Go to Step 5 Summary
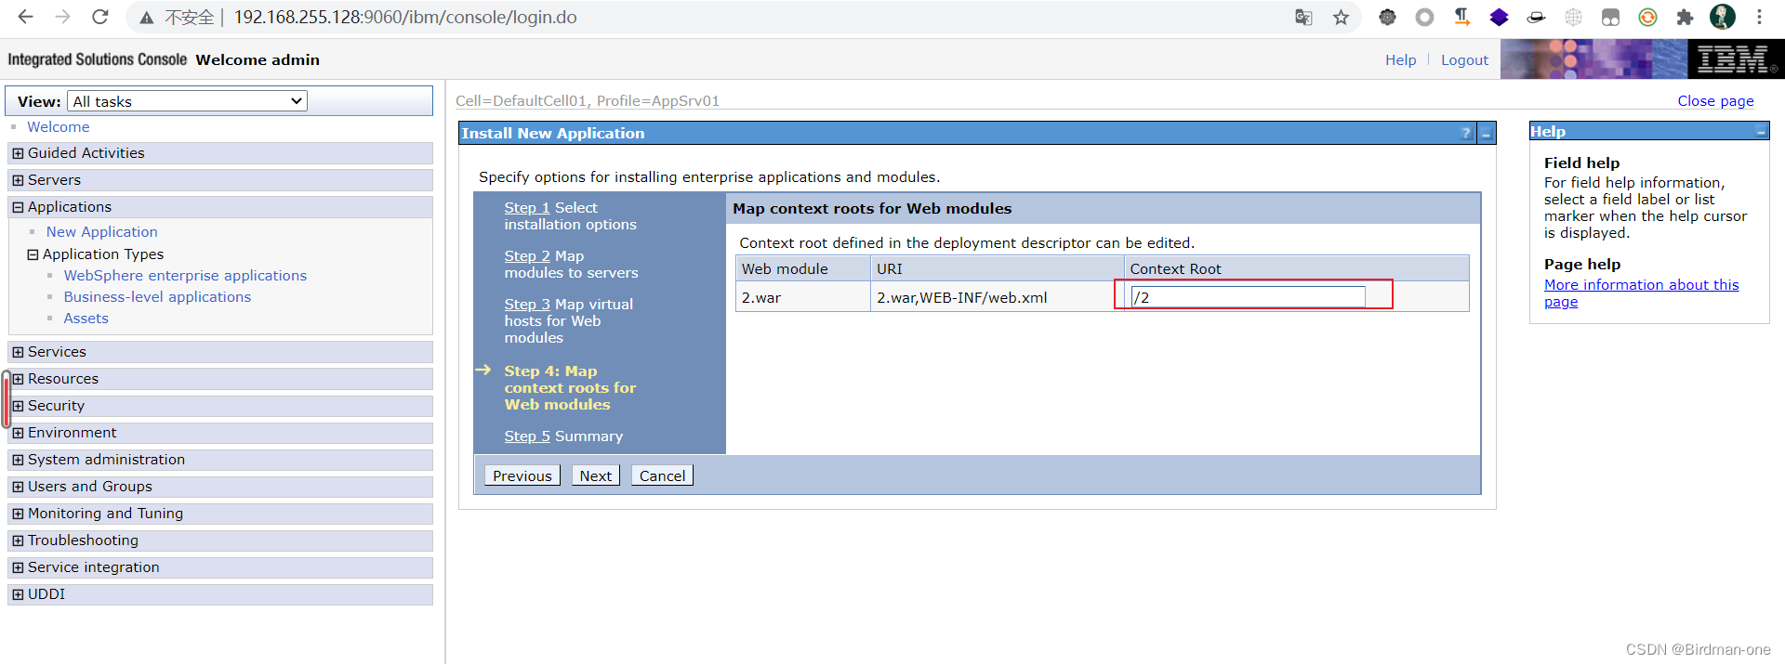The height and width of the screenshot is (664, 1785). (527, 436)
